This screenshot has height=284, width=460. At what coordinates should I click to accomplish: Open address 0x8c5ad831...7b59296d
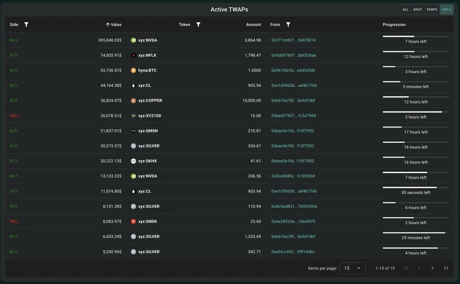point(294,206)
